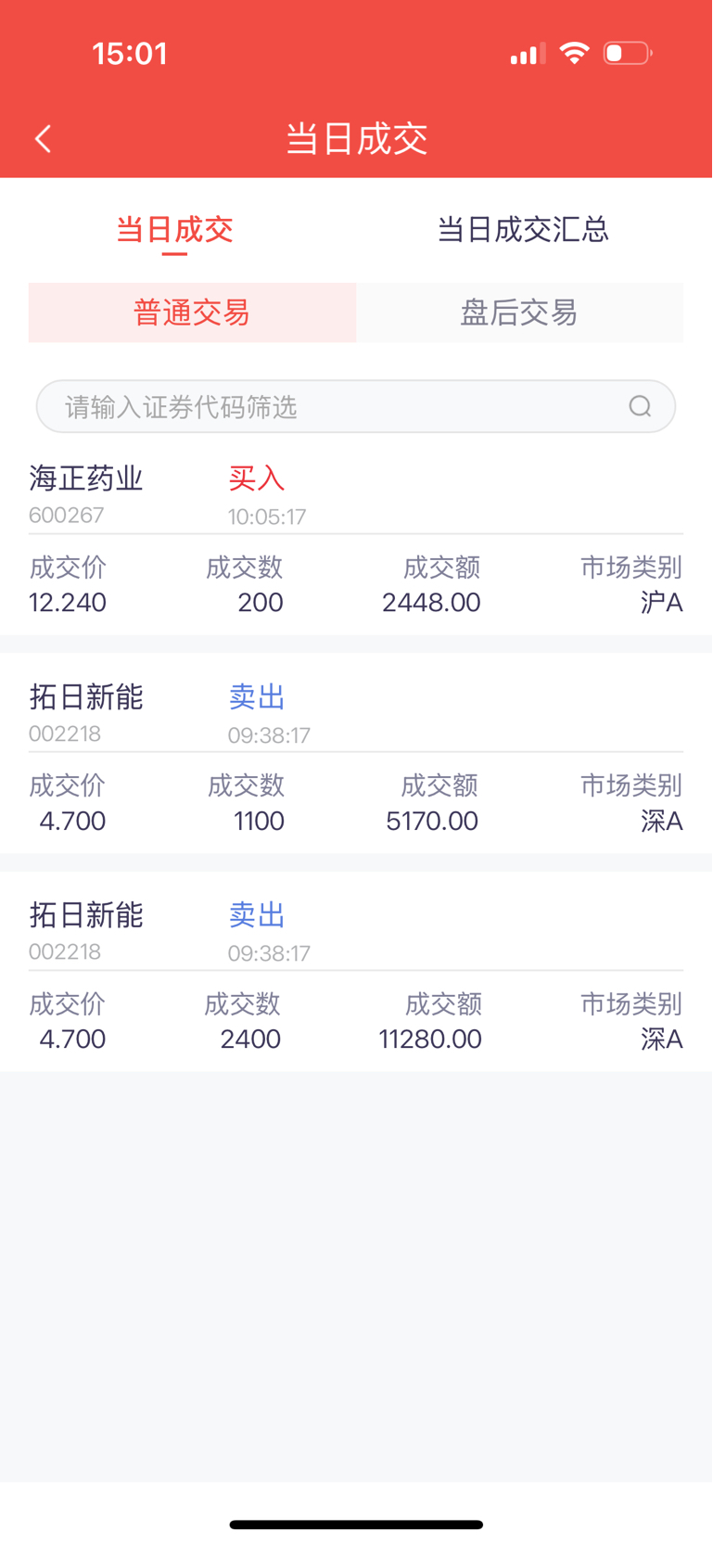The image size is (713, 1544).
Task: Tap the 买入 label for 海正药业
Action: [257, 479]
